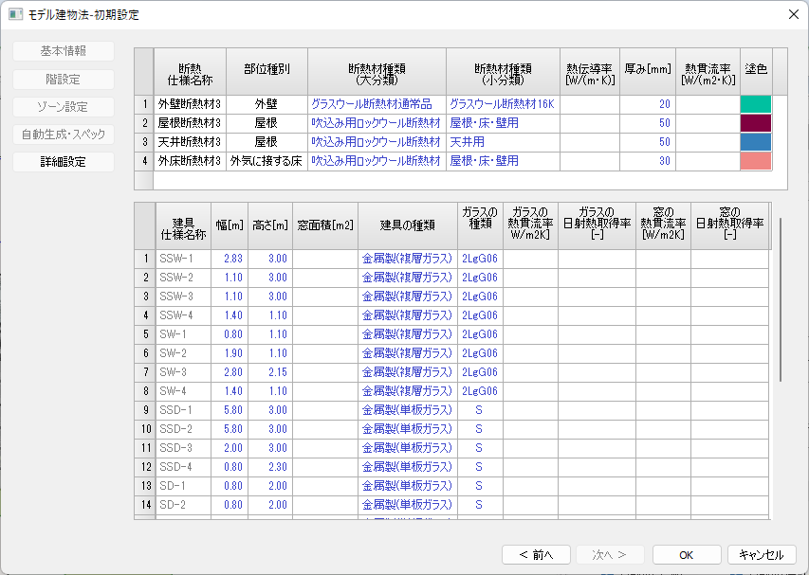Click the キャンセル button
This screenshot has width=809, height=575.
761,555
